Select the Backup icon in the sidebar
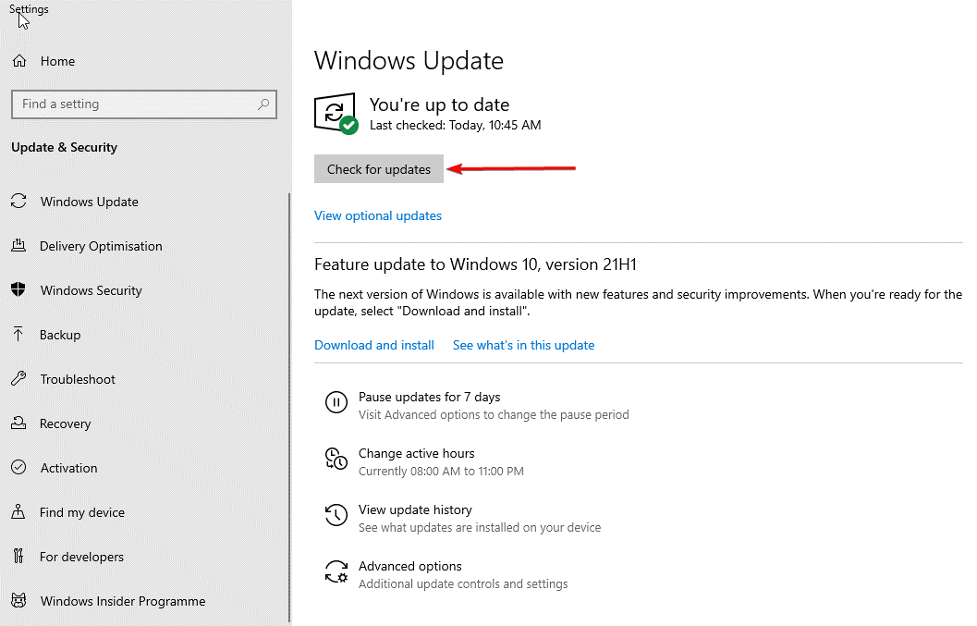Screen dimensions: 977x626 (19, 335)
